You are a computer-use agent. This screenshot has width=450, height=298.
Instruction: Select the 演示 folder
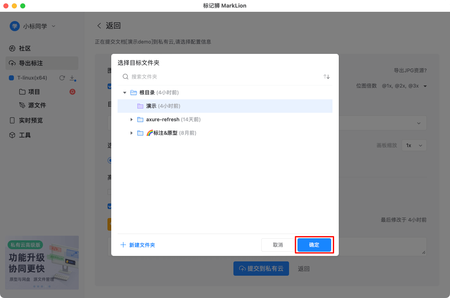(x=151, y=106)
